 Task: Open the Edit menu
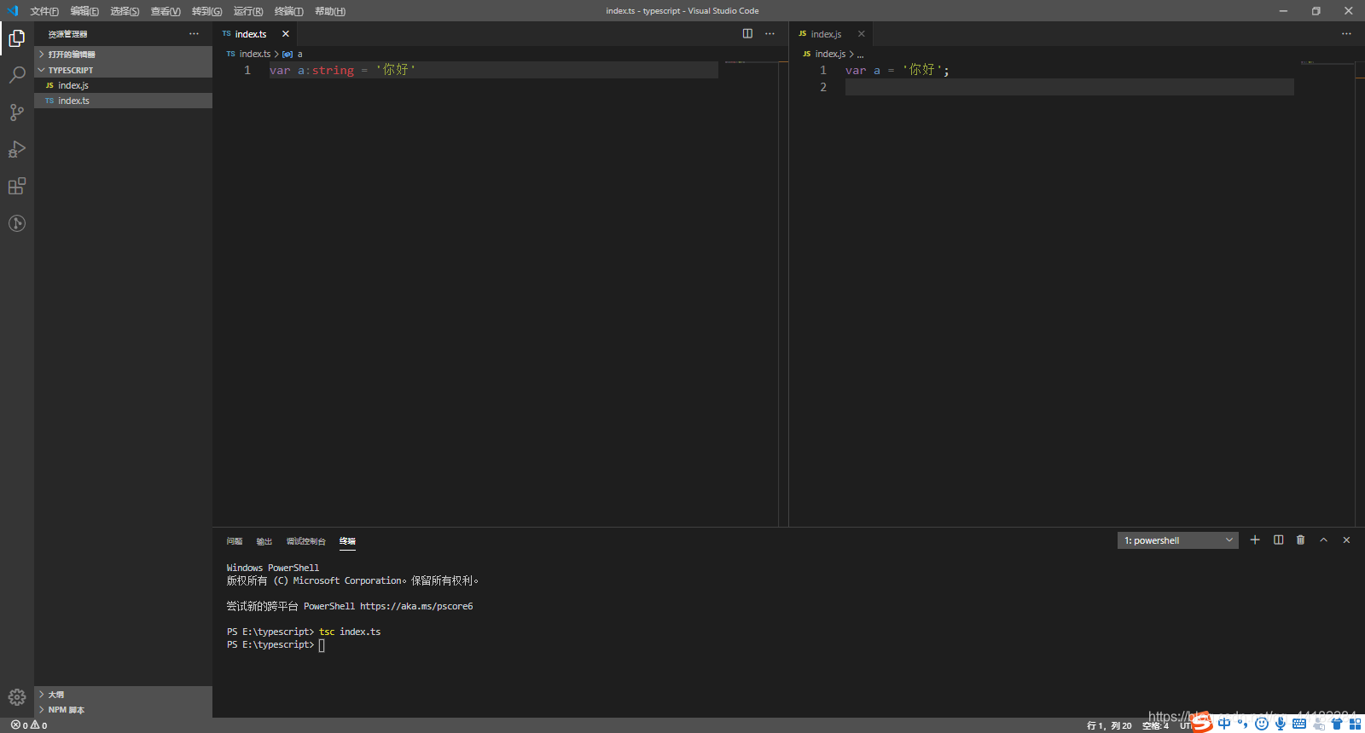pos(84,11)
